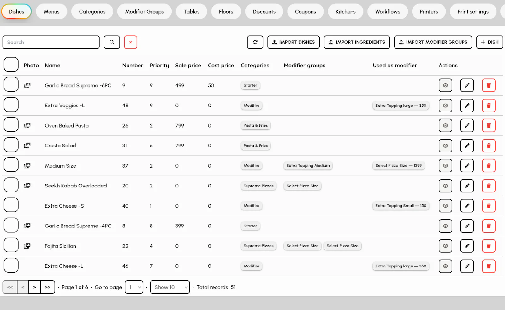Image resolution: width=505 pixels, height=310 pixels.
Task: Check the select-all checkbox in header
Action: coord(11,65)
